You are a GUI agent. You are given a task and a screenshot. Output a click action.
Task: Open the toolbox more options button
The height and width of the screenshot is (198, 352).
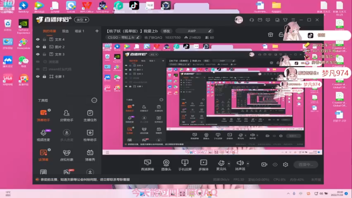coord(94,100)
